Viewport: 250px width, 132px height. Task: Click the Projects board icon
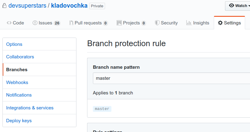tap(119, 23)
